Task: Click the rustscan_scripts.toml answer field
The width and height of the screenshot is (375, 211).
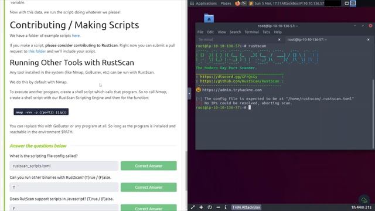Action: 64,166
